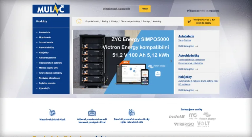252x137 pixels.
Task: Click the service wrench icon
Action: pyautogui.click(x=132, y=112)
